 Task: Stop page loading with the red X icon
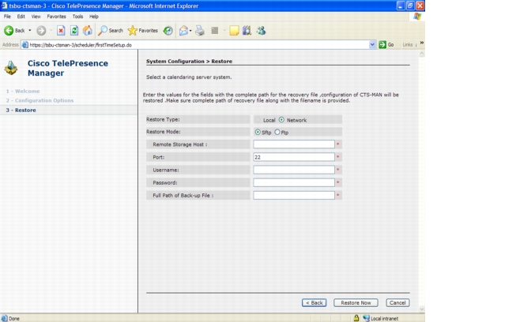click(x=61, y=31)
